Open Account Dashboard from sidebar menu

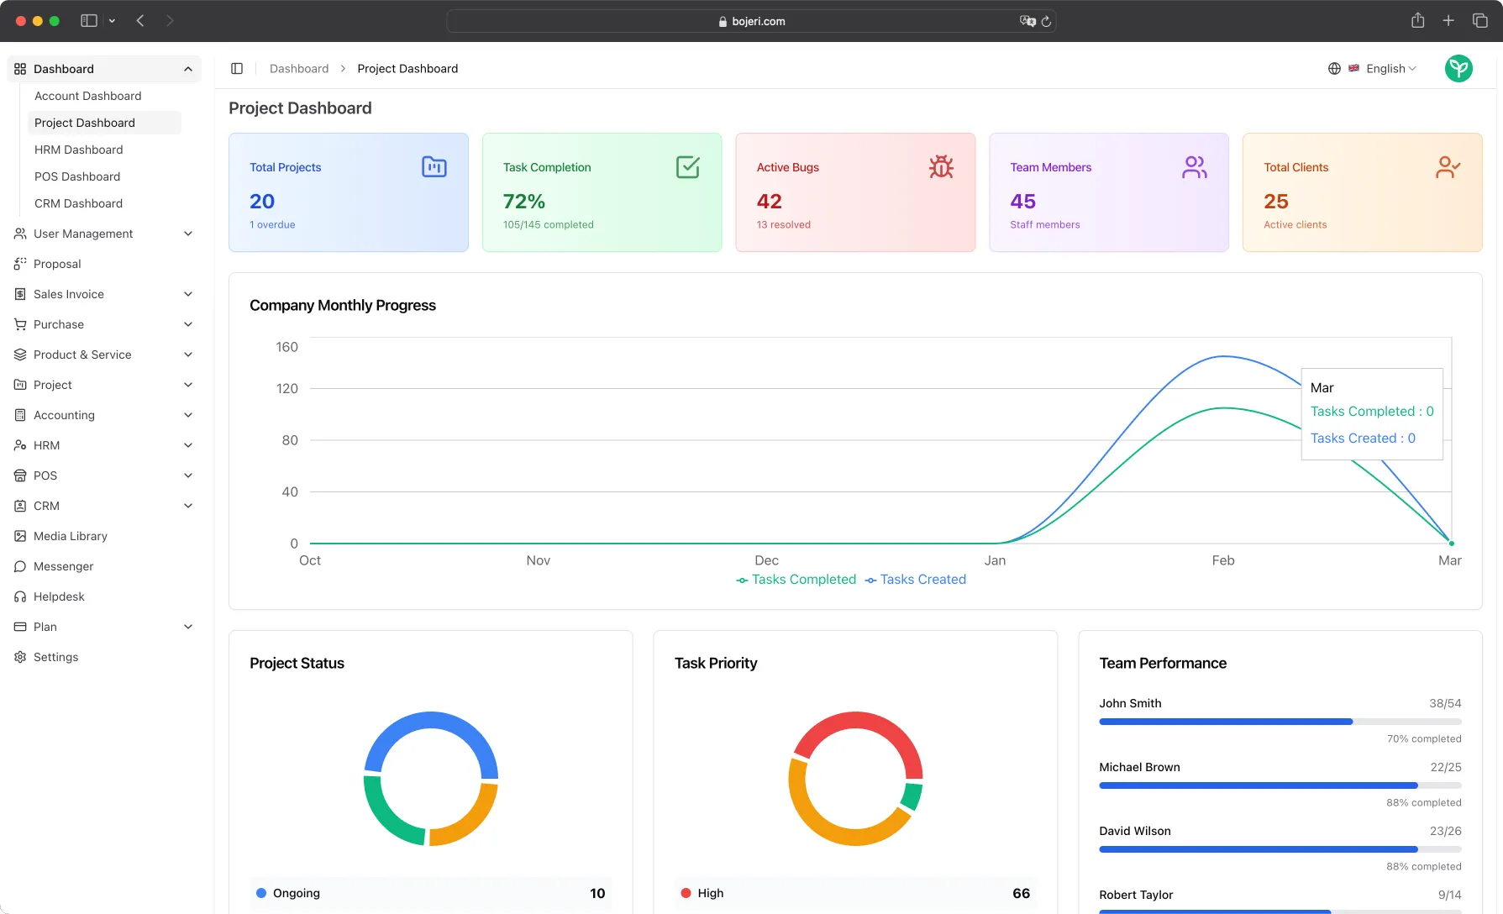click(x=87, y=96)
